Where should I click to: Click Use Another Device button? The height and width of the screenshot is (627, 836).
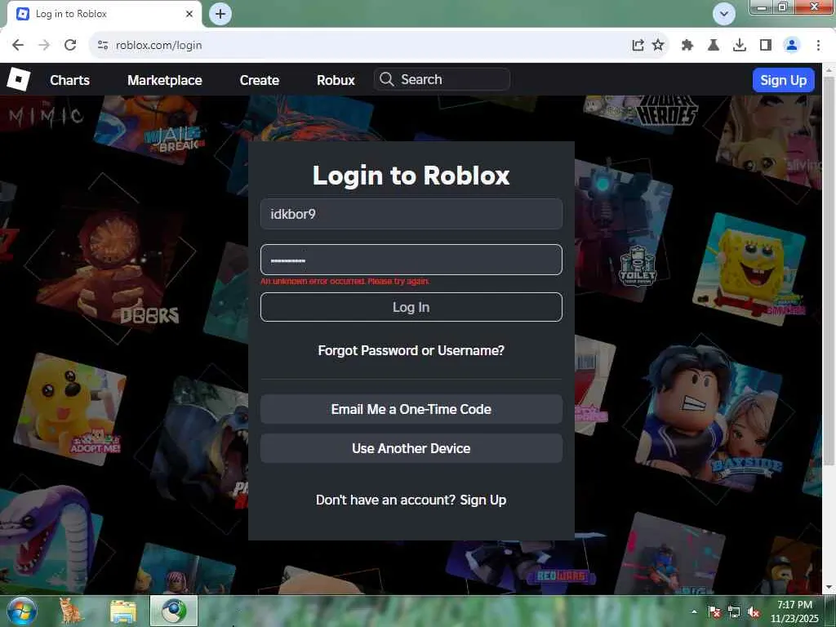point(411,448)
